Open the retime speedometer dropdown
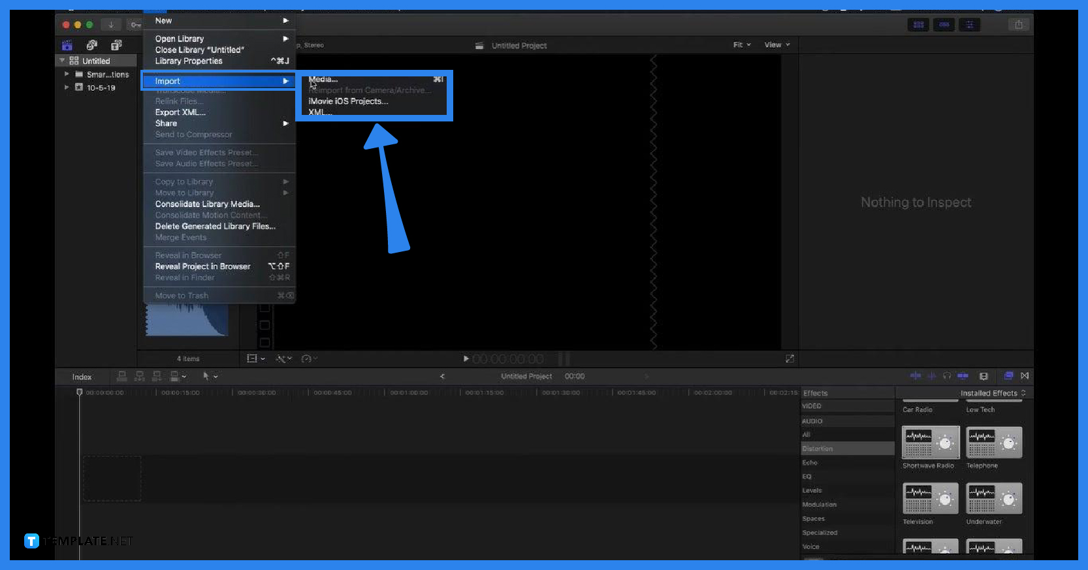 point(309,358)
